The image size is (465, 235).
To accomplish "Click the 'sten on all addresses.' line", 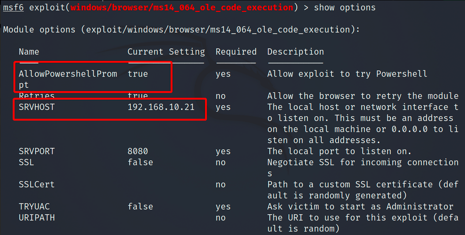I will (324, 140).
